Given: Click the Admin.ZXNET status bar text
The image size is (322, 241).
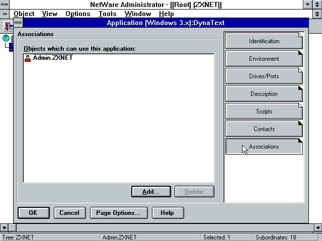Looking at the screenshot, I should (119, 237).
